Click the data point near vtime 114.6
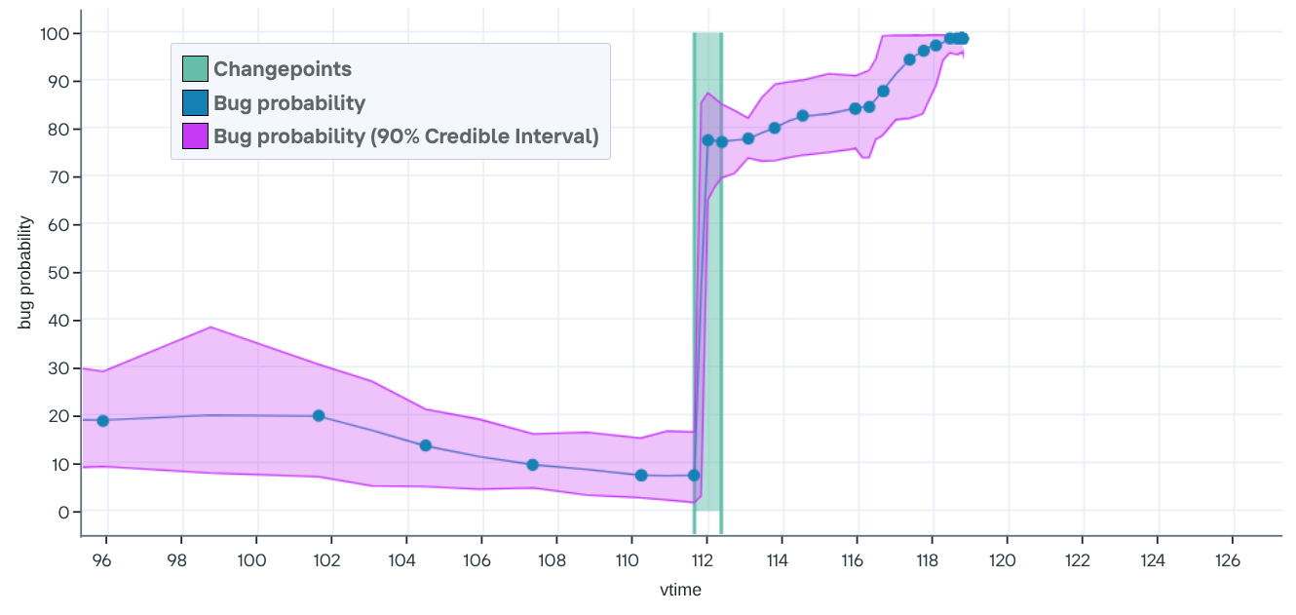The height and width of the screenshot is (615, 1296). pos(803,116)
